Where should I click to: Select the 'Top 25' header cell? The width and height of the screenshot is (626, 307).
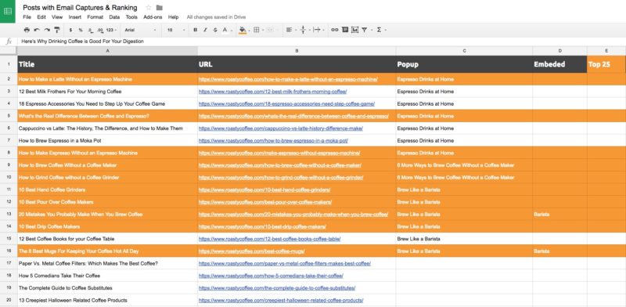point(606,64)
